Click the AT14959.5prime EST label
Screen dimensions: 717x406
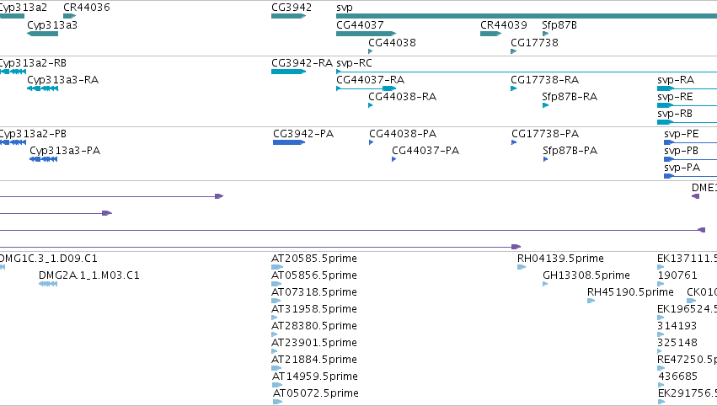[315, 377]
